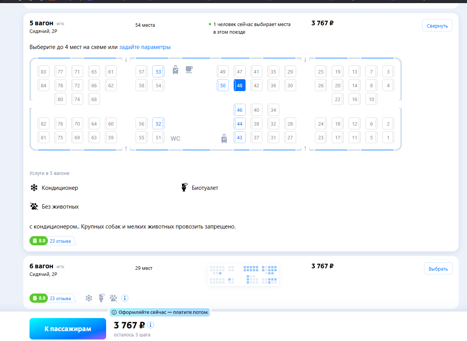The height and width of the screenshot is (341, 467).
Task: Select available seat 46
Action: coord(239,110)
